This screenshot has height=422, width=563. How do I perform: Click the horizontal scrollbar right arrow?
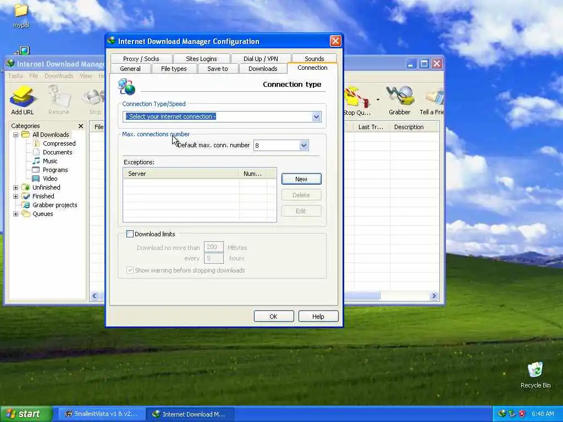click(x=434, y=296)
